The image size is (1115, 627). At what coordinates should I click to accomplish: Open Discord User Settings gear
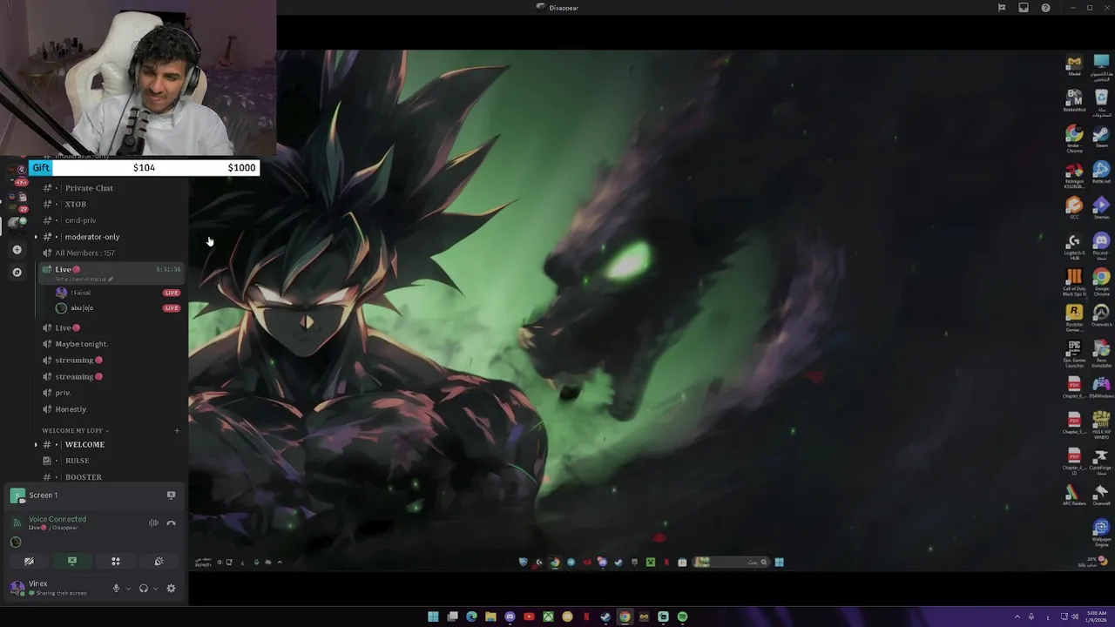171,589
